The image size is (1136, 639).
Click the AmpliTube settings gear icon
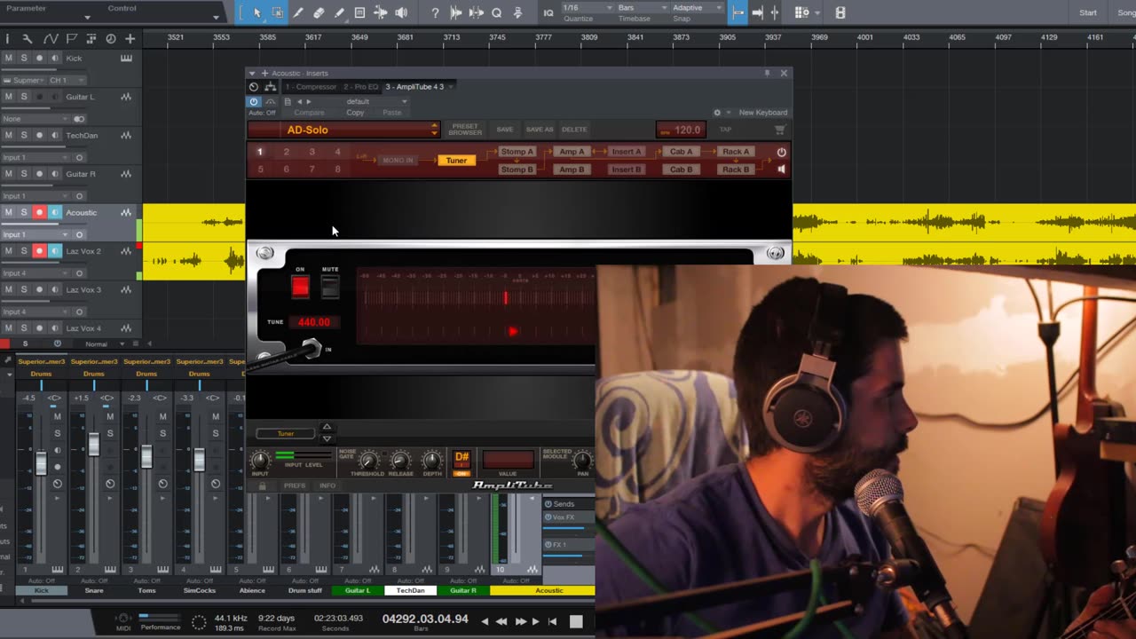click(717, 113)
